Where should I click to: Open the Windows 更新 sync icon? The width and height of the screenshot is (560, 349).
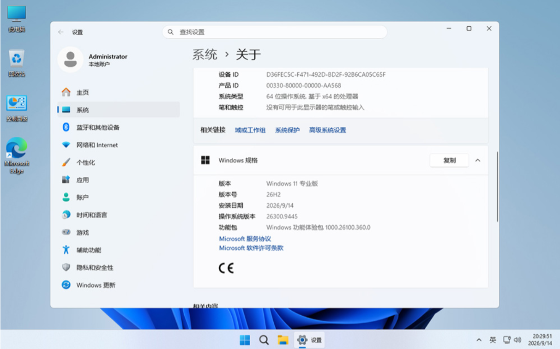(66, 285)
